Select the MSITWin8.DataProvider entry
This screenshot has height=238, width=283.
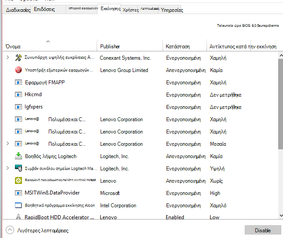52,193
